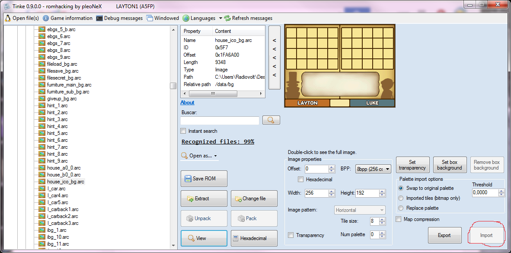Decrease the Height spinner value

point(383,195)
